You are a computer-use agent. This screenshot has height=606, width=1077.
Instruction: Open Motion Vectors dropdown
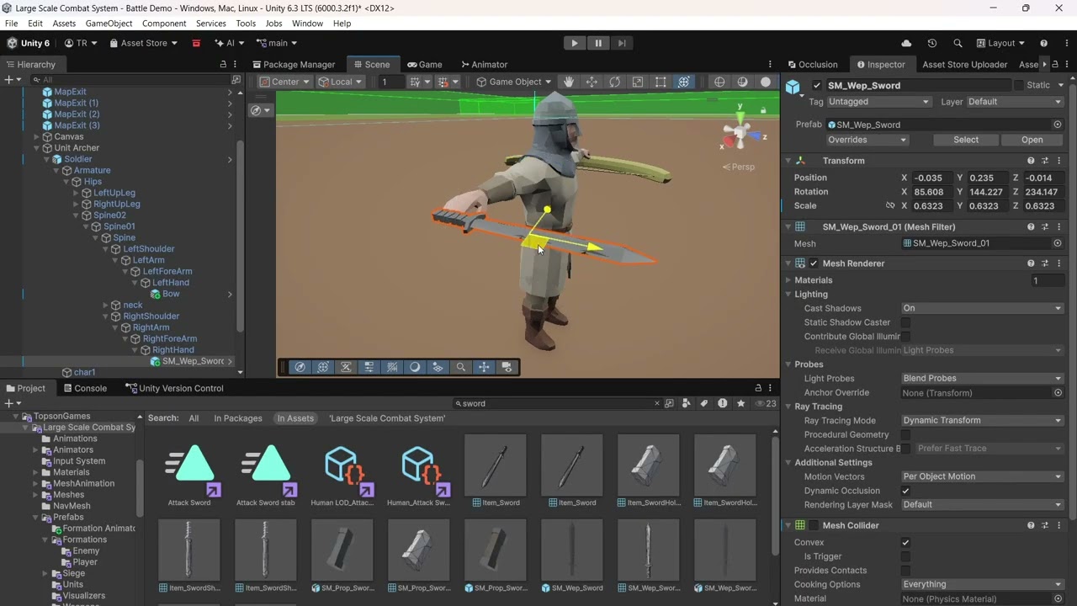[983, 476]
